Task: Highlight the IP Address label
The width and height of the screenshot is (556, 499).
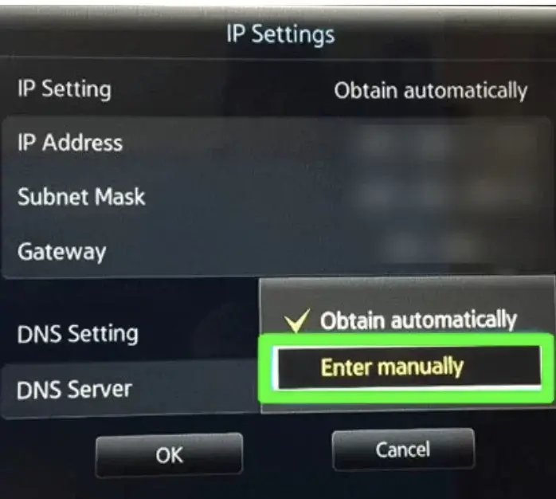Action: (x=70, y=143)
